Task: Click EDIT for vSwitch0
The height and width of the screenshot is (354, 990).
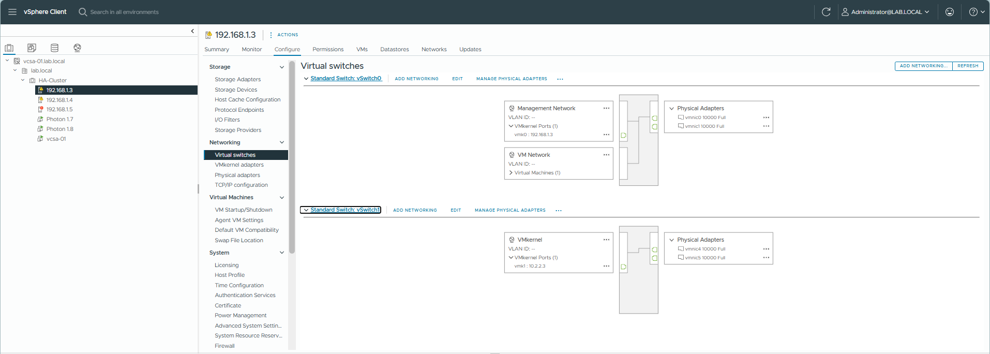Action: [x=457, y=79]
